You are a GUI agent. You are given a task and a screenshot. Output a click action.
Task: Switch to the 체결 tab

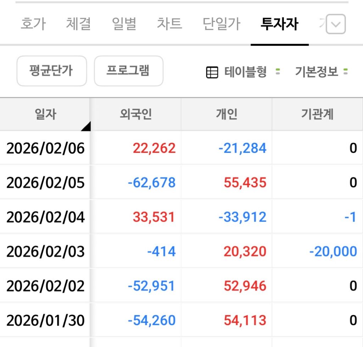click(78, 24)
